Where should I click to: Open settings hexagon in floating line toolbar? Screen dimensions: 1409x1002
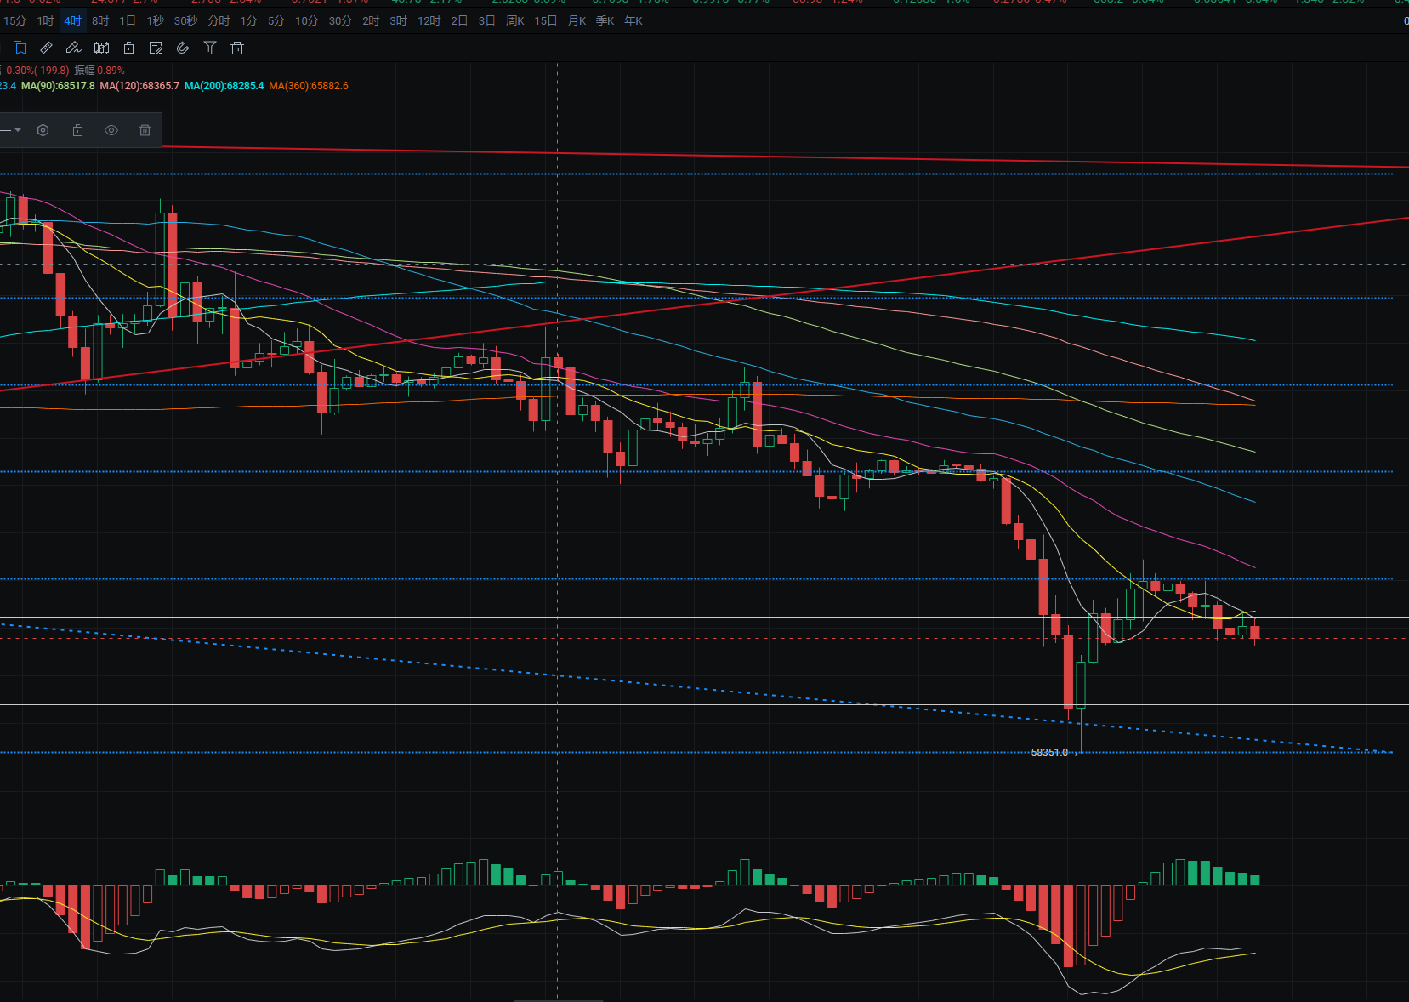43,130
